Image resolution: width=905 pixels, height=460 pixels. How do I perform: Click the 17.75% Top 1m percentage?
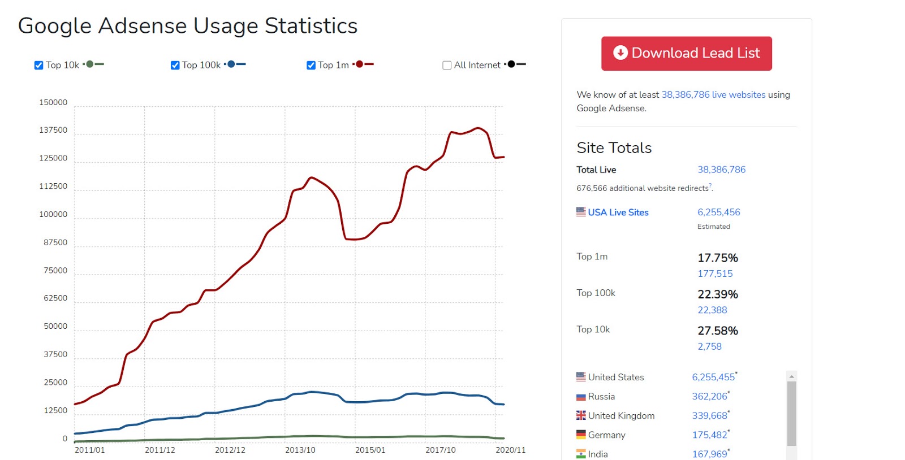[718, 258]
